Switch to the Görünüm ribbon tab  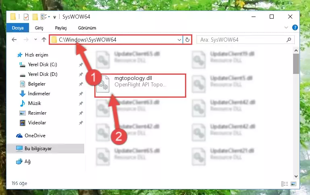click(x=87, y=28)
